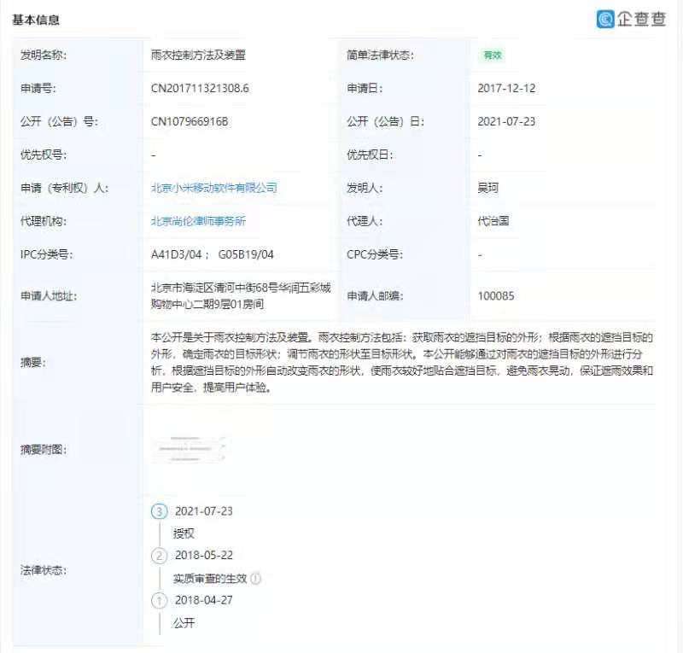Select timeline step 1 circle marker

pyautogui.click(x=160, y=600)
